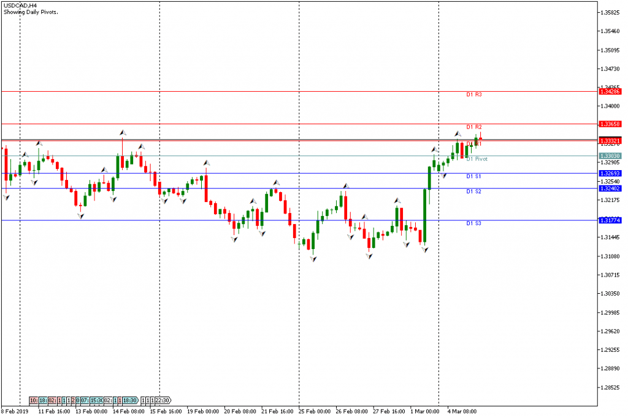Click the S1 price tag 1.32693
This screenshot has width=628, height=418.
point(611,174)
